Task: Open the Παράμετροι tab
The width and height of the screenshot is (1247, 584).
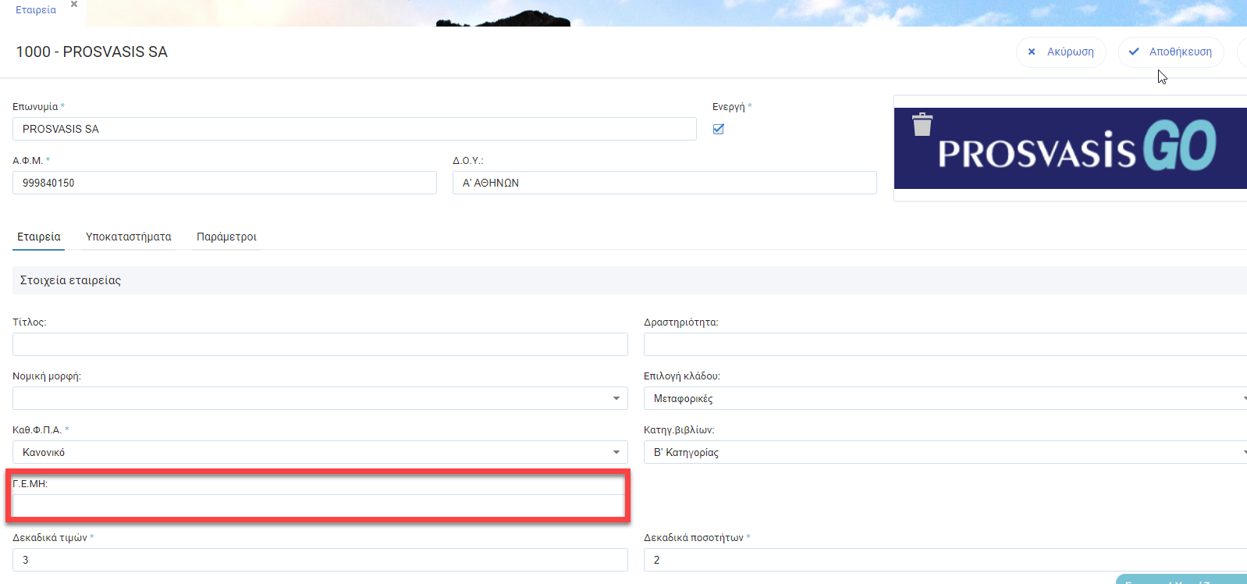Action: 226,237
